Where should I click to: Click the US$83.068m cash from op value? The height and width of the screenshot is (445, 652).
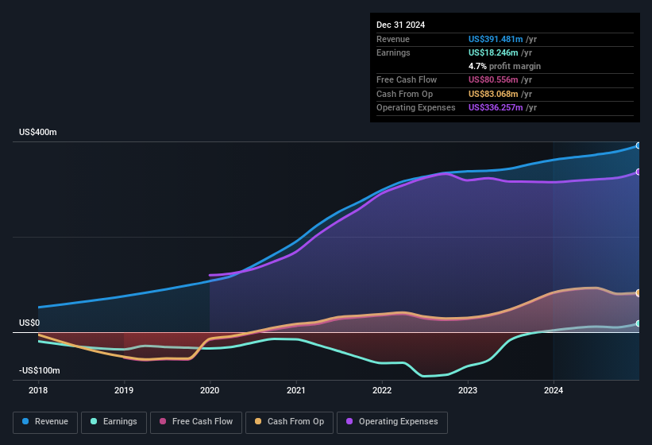(493, 94)
